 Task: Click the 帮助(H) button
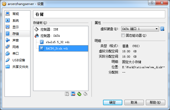point(155,102)
